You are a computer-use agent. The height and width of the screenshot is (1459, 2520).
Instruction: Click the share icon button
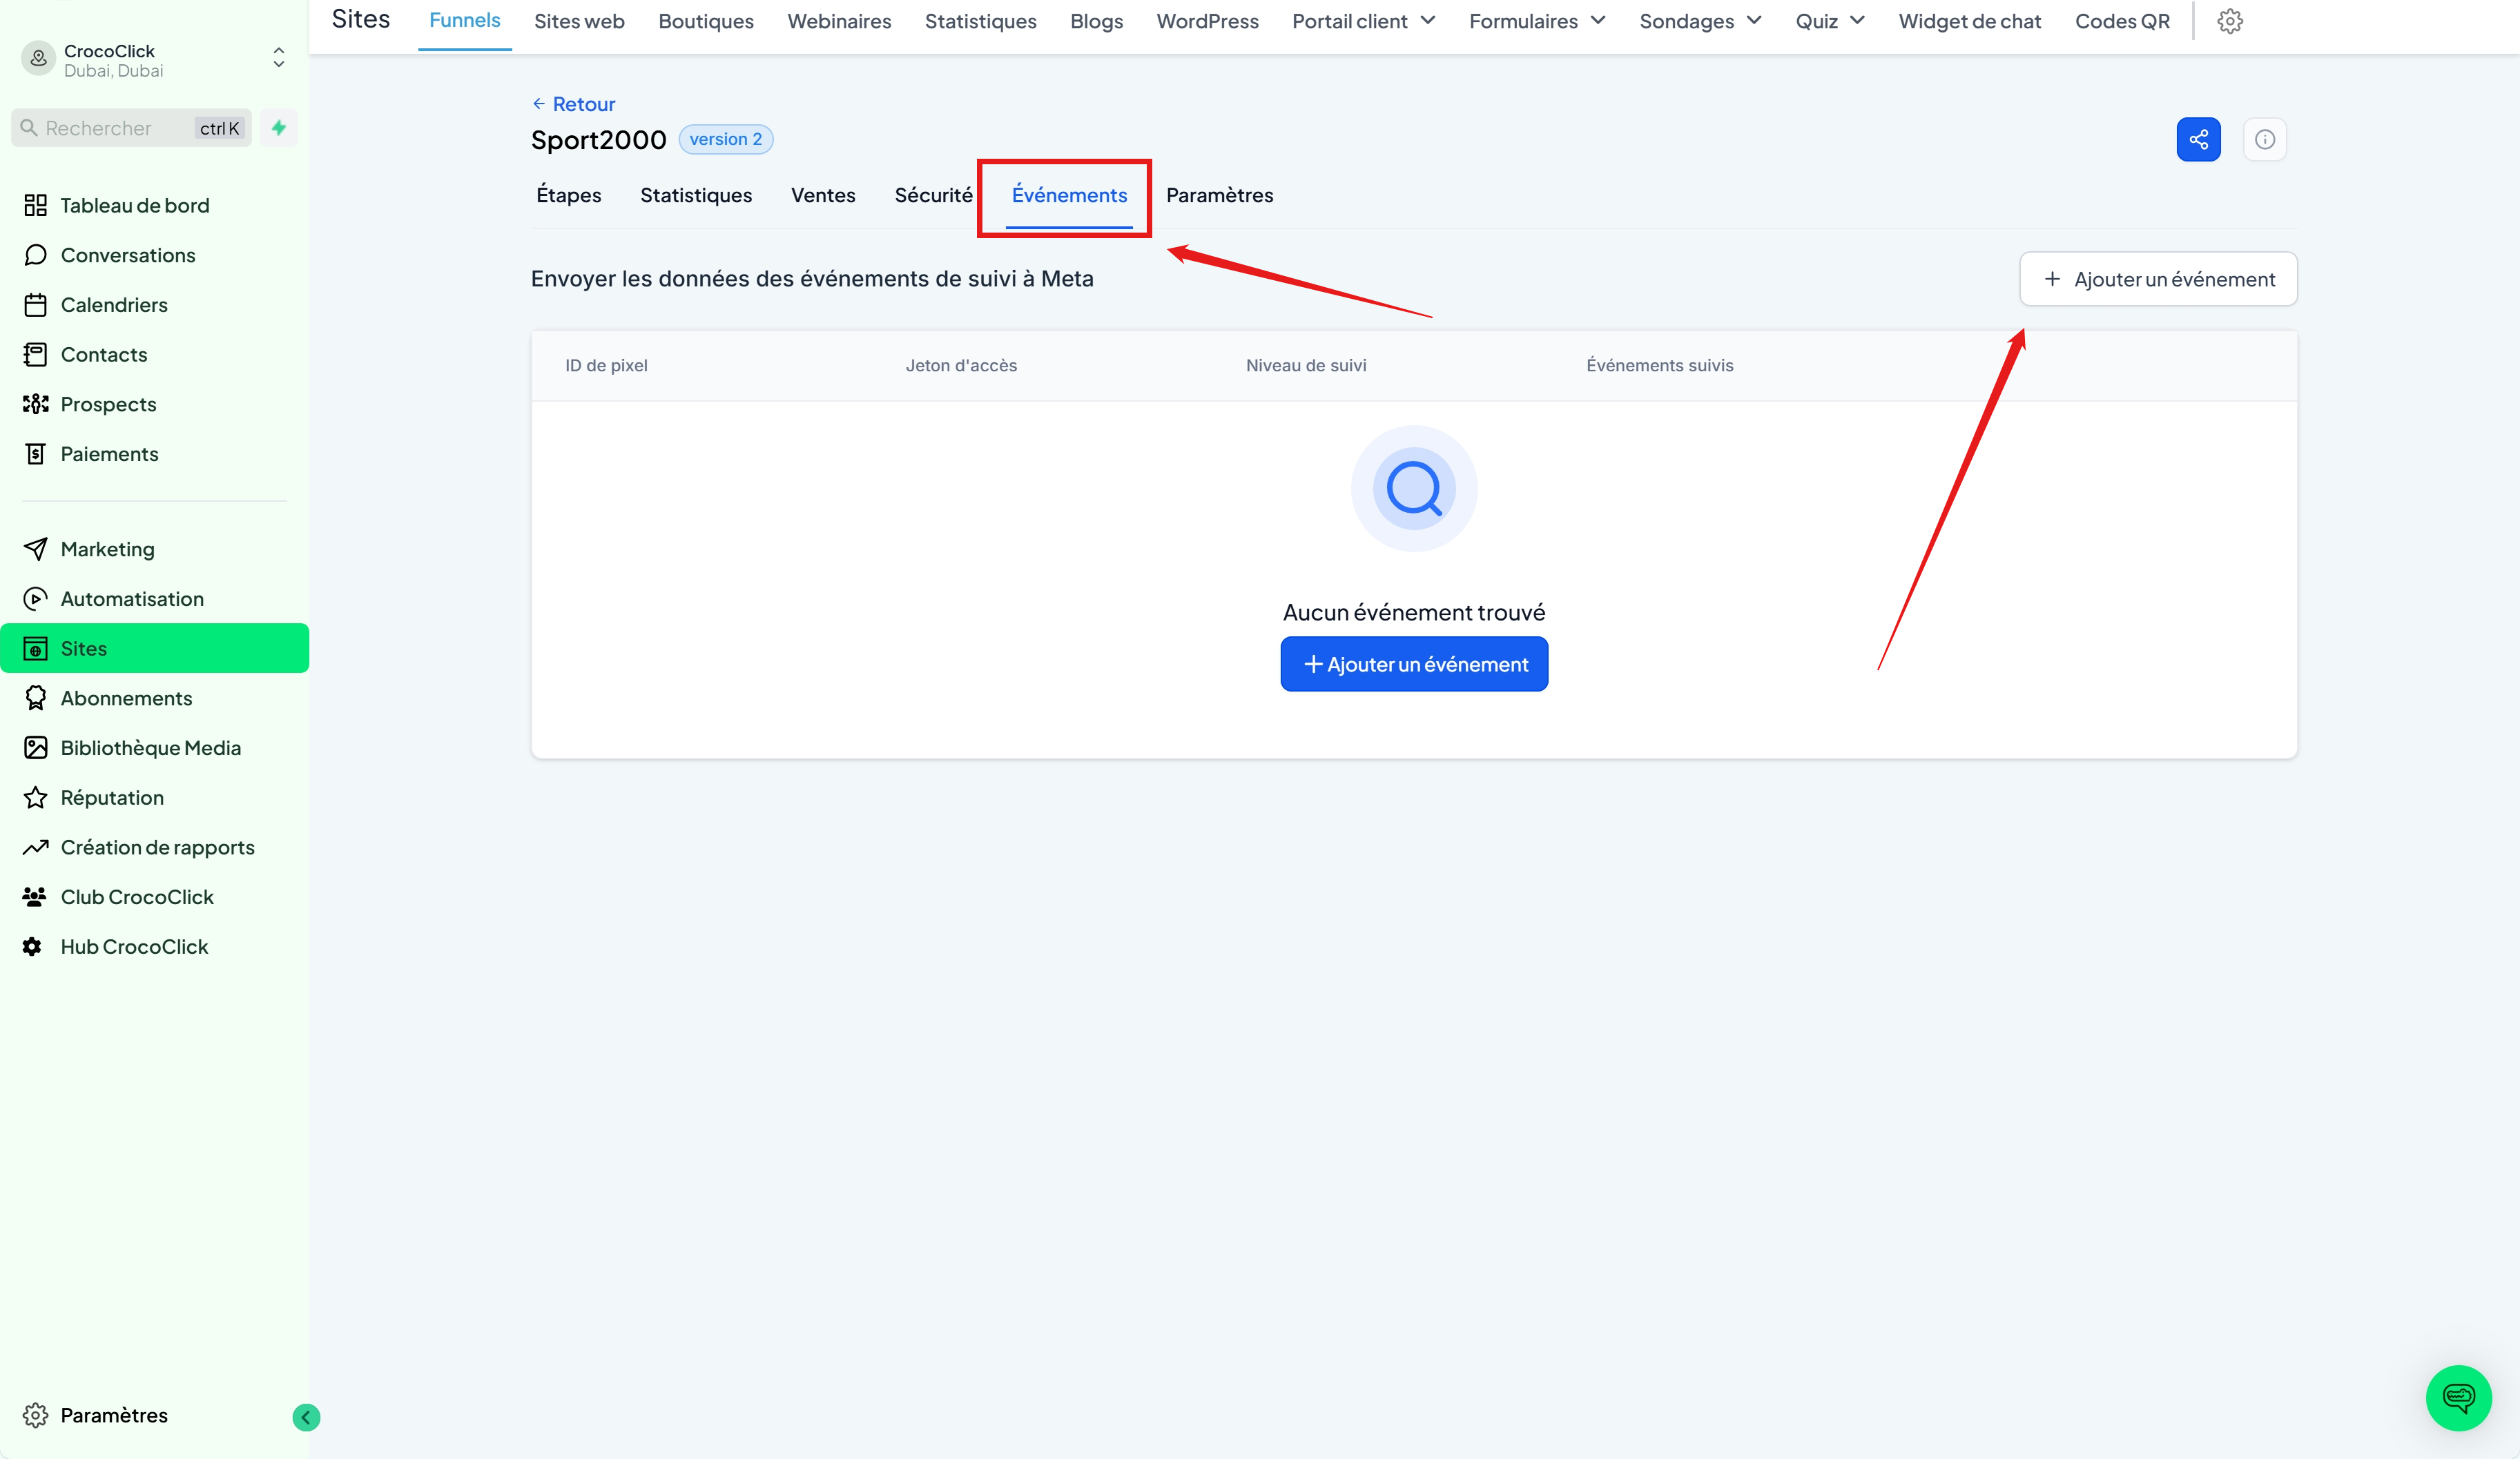(2198, 139)
